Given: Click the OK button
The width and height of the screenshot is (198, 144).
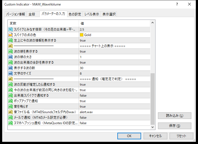Looking at the screenshot, I should pos(129,136).
